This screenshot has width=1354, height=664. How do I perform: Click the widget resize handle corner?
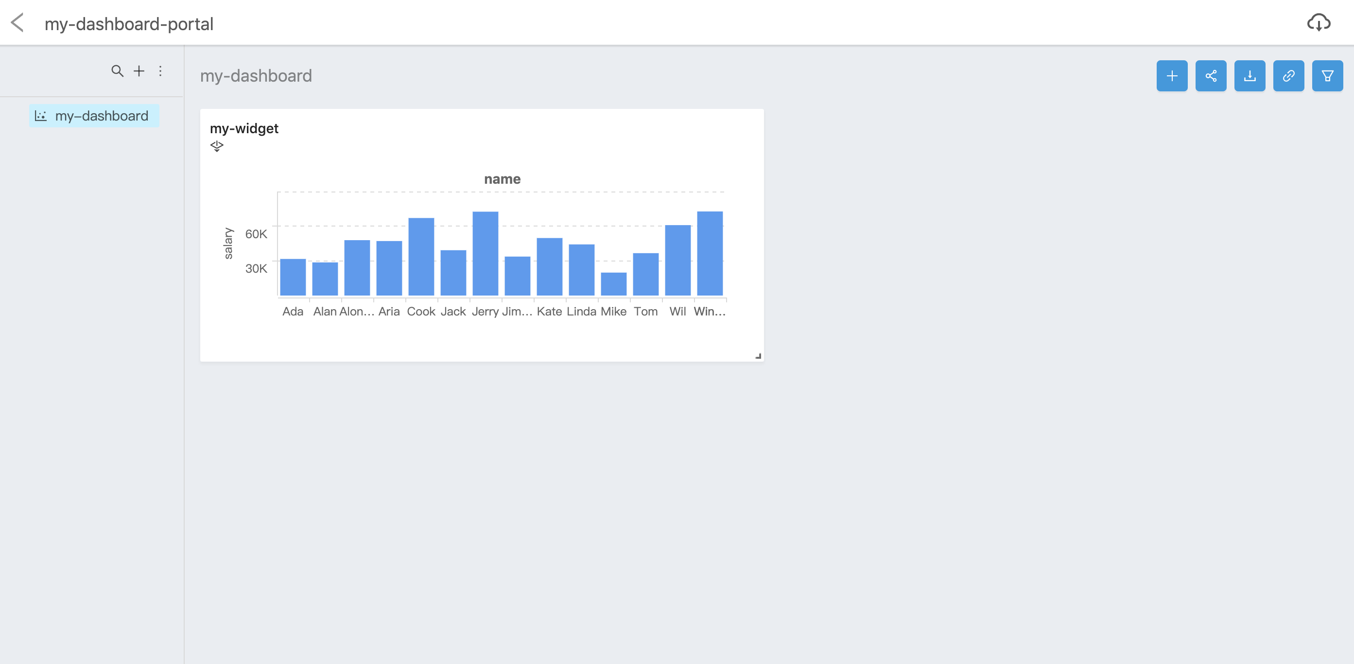(758, 356)
